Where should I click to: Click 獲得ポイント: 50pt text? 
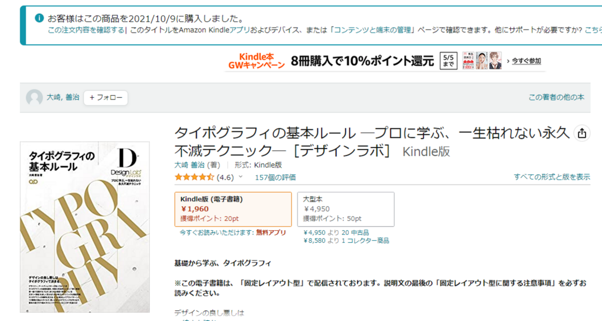[332, 218]
